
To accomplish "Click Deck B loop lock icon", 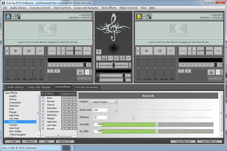I will point(211,72).
